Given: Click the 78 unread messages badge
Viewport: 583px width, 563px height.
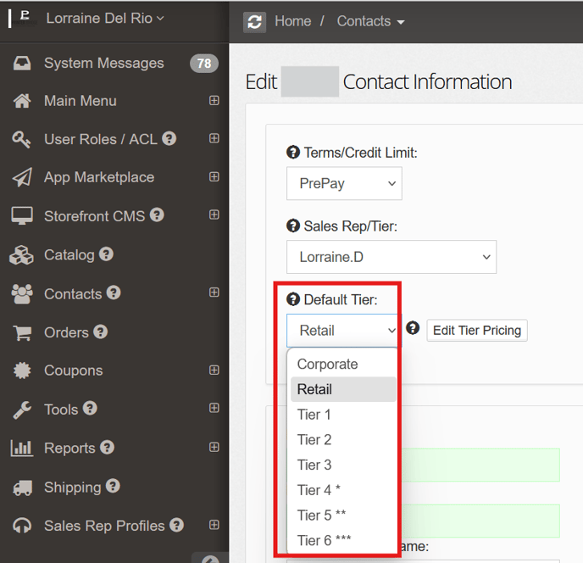Looking at the screenshot, I should [x=203, y=64].
